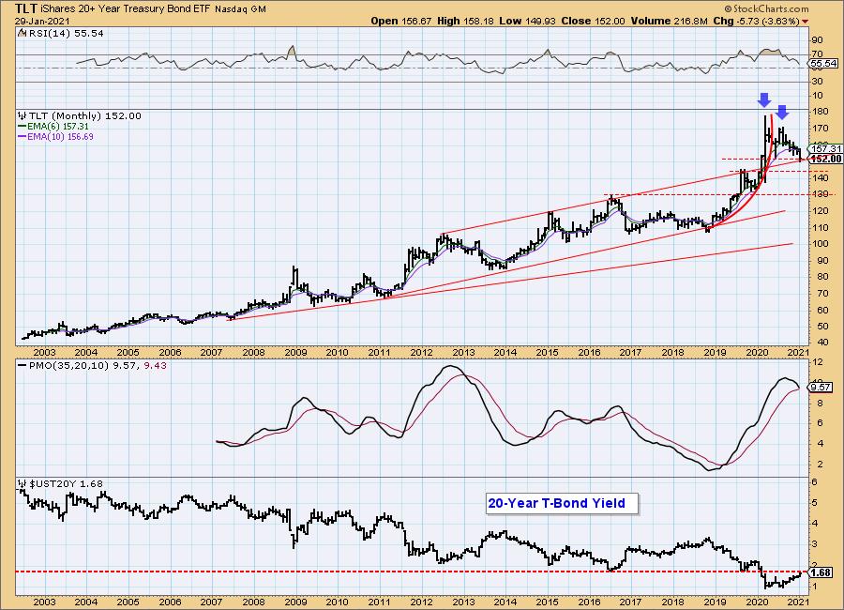Click the Low 149.93 value
Screen dimensions: 844x610
(527, 21)
